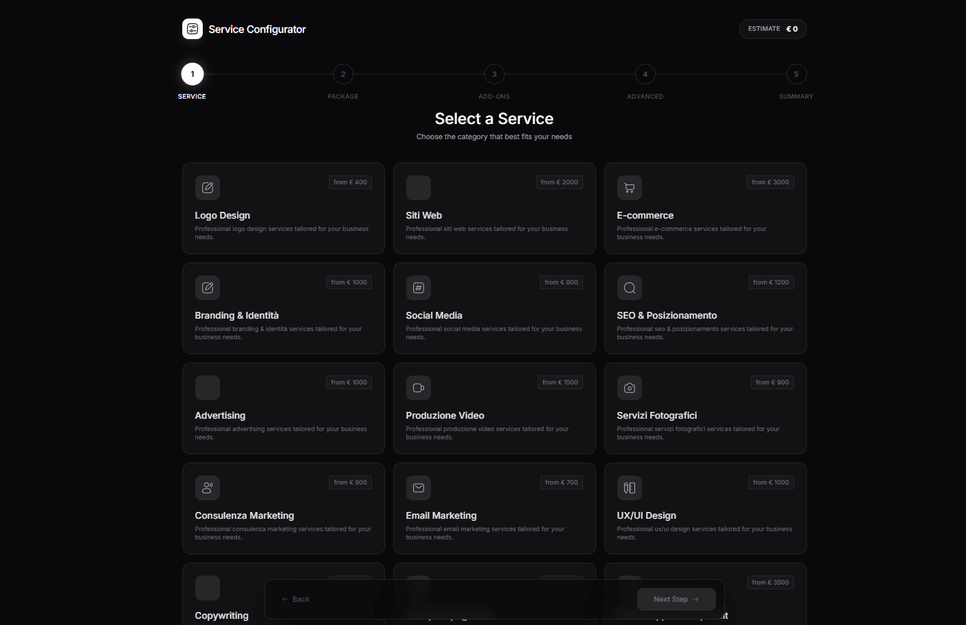Viewport: 966px width, 625px height.
Task: Click the UX/UI Design icon
Action: pos(630,488)
